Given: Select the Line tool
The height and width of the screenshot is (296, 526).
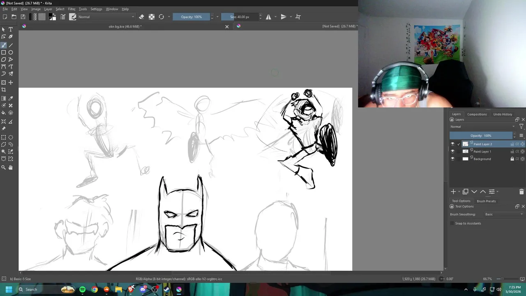Looking at the screenshot, I should [11, 45].
